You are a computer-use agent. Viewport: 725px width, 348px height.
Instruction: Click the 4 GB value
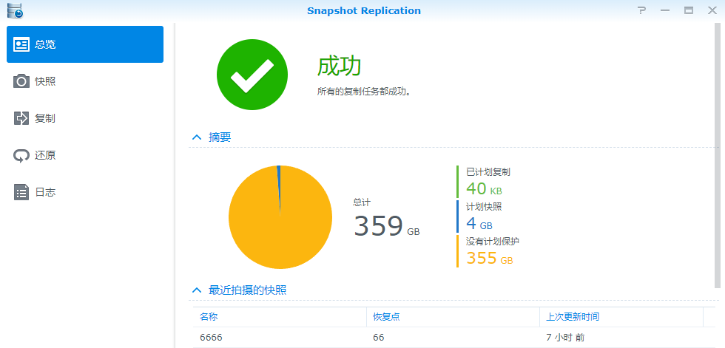(x=479, y=225)
